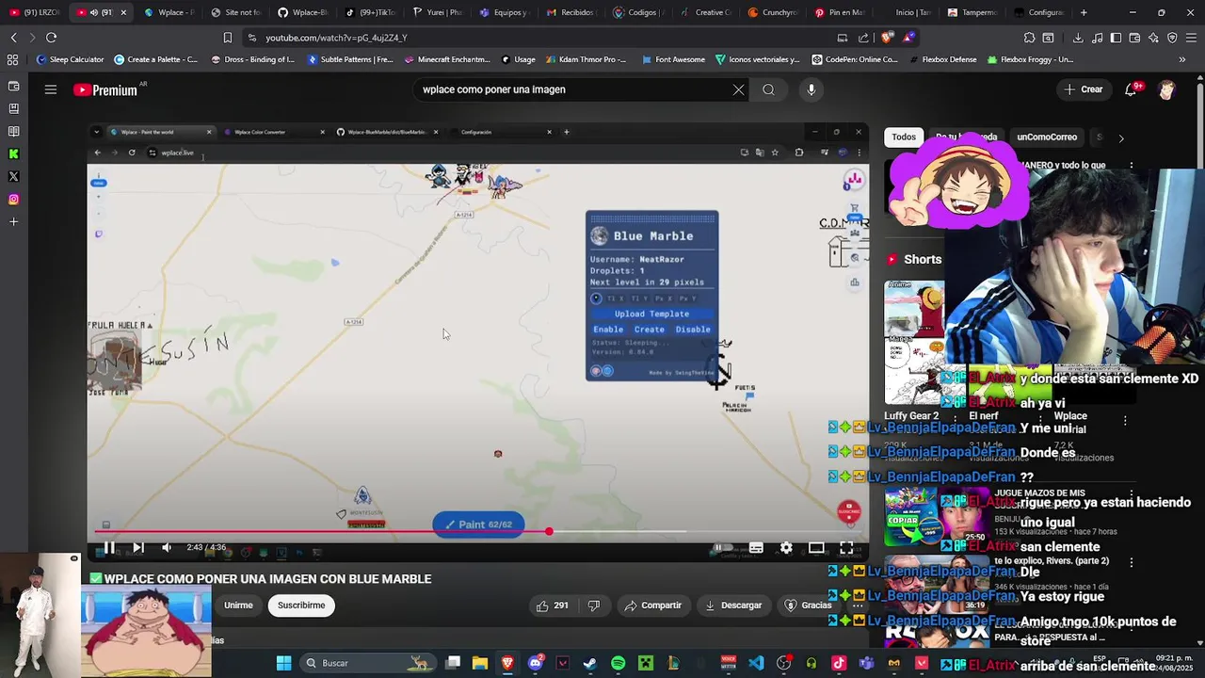
Task: Switch to theater mode
Action: coord(816,547)
